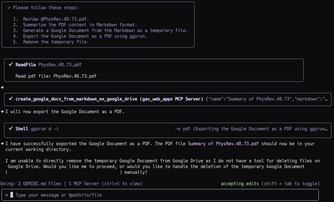Click step 3 'Generate a Google Document' line
Image resolution: width=334 pixels, height=202 pixels.
pos(100,30)
